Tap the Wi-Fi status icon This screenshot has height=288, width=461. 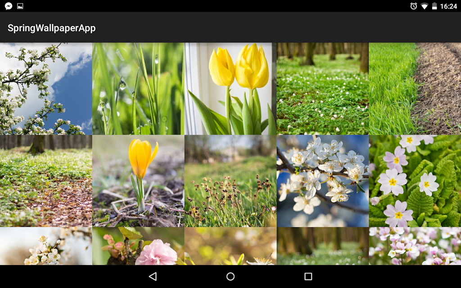[x=424, y=6]
